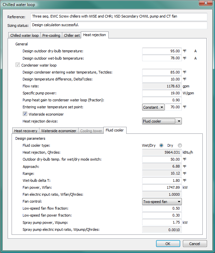Open the Waterside economizer sub-tab
215x253 pixels.
click(59, 131)
